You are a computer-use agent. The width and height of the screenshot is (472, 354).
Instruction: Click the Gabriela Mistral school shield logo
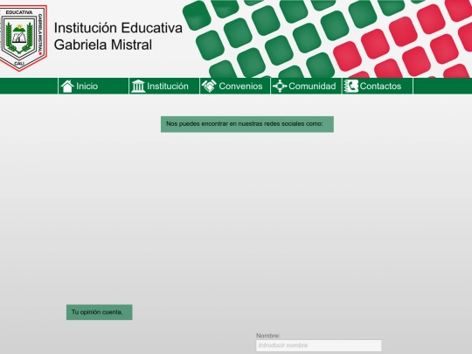tap(23, 38)
